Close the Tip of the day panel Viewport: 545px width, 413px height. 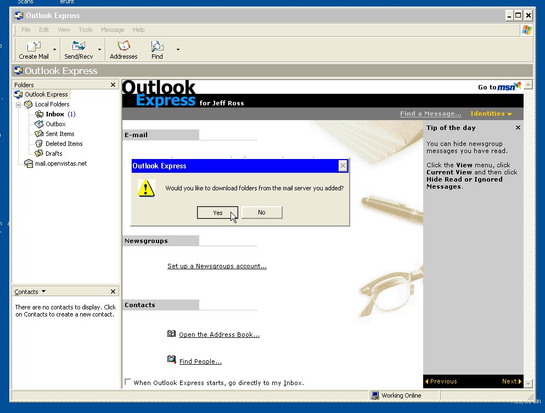(x=518, y=127)
